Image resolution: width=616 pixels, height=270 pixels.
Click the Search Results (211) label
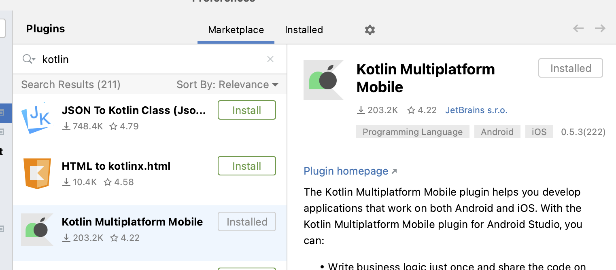pos(71,84)
